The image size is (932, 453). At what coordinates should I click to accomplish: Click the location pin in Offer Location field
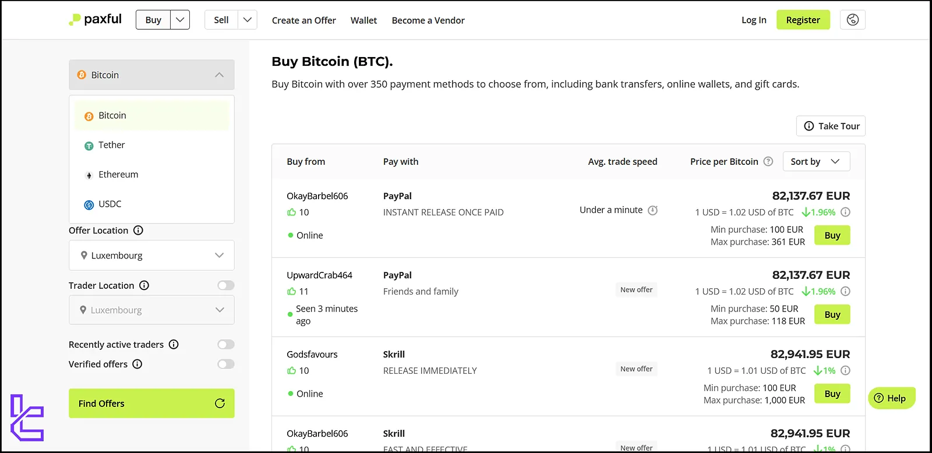(84, 255)
